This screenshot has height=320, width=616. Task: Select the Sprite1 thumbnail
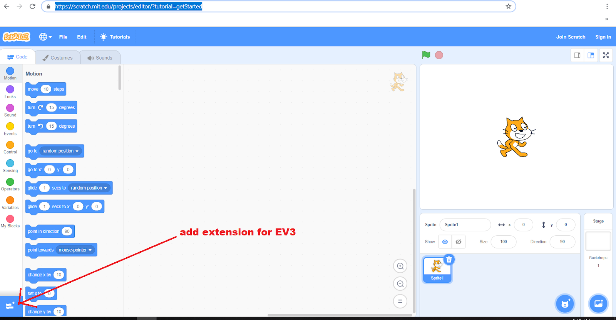(437, 270)
